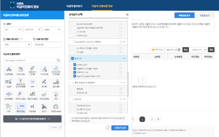Check the A형간염 group checkbox
The width and height of the screenshot is (219, 137).
(x=73, y=99)
